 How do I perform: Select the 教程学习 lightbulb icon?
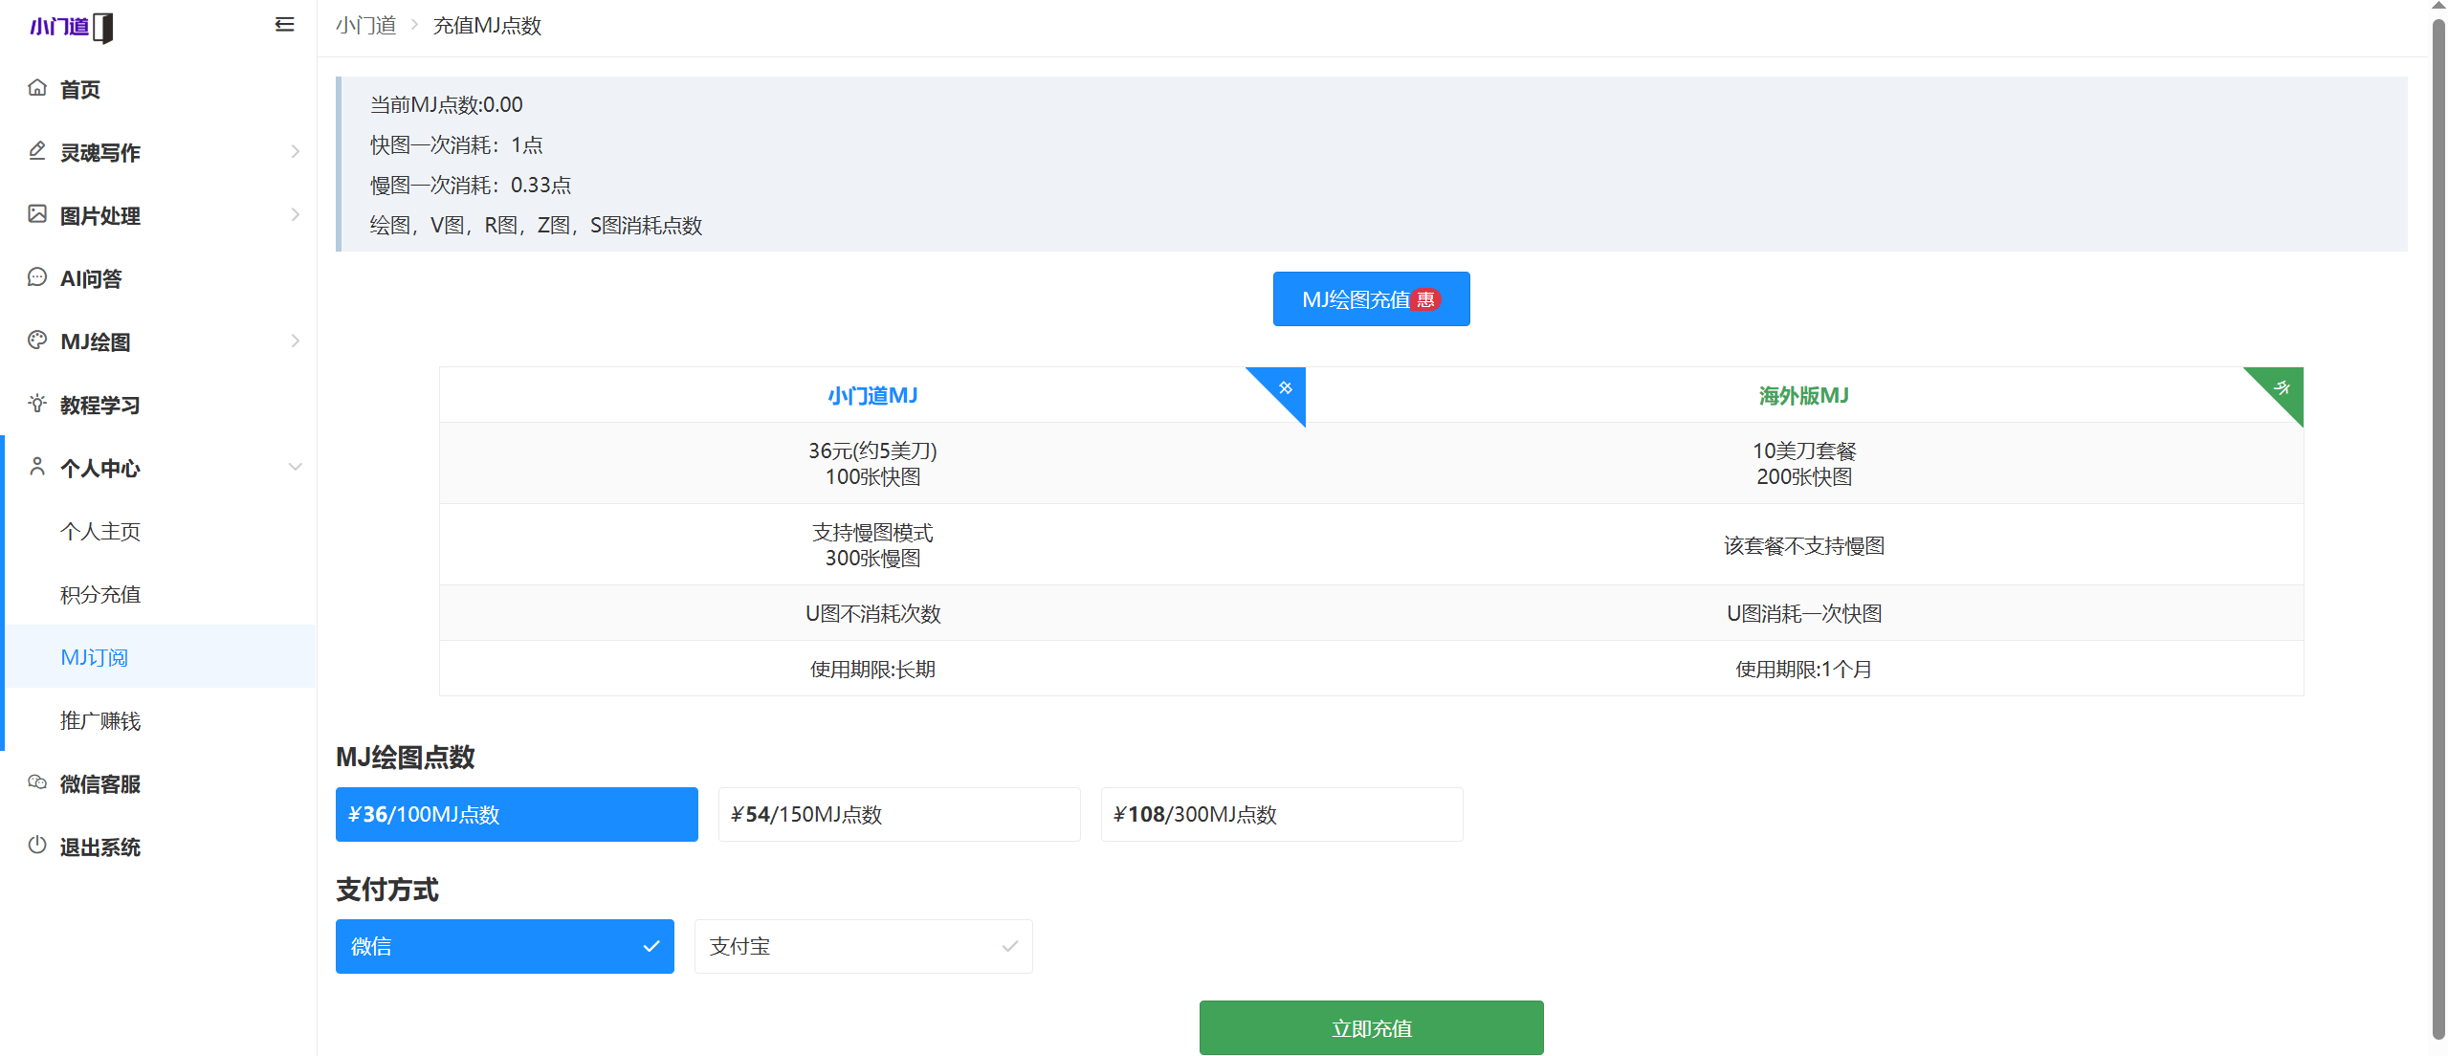point(37,404)
